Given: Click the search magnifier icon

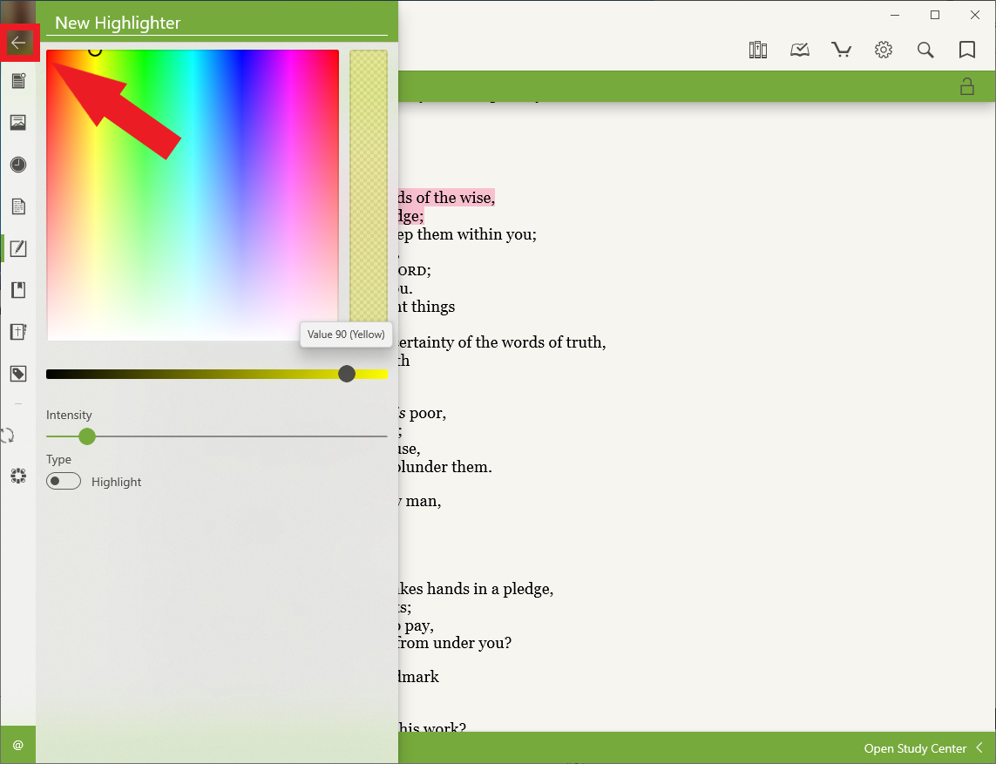Looking at the screenshot, I should (925, 51).
